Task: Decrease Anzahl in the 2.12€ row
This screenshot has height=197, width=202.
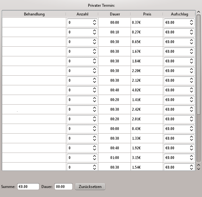Action: click(x=94, y=82)
